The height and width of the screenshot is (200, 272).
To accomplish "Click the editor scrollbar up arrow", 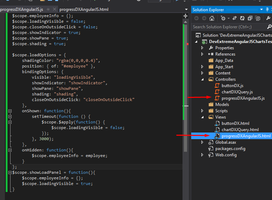I will click(185, 22).
